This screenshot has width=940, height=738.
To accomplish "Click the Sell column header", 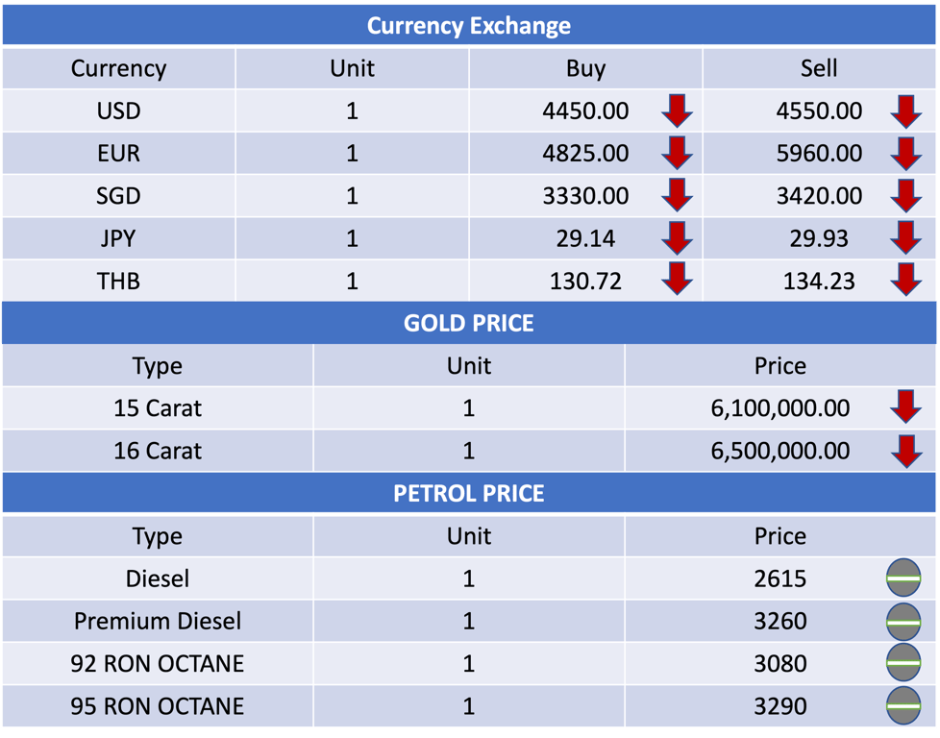I will pyautogui.click(x=819, y=68).
